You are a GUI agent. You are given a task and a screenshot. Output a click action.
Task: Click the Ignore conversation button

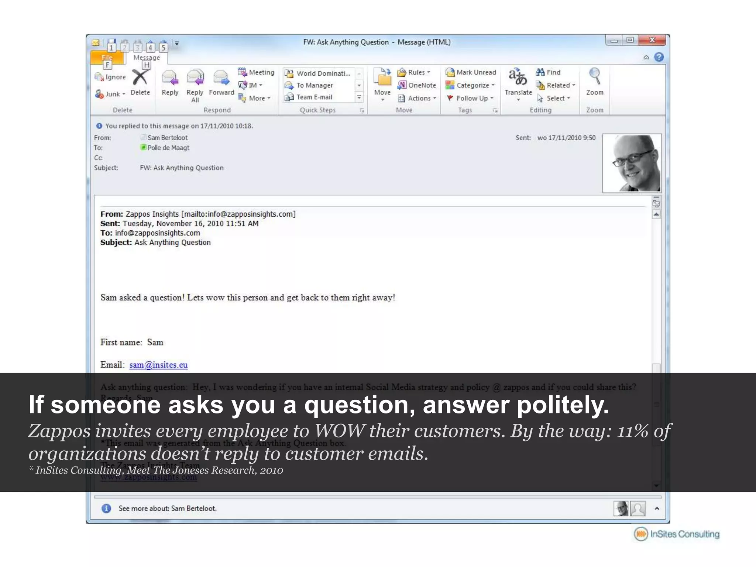click(110, 77)
